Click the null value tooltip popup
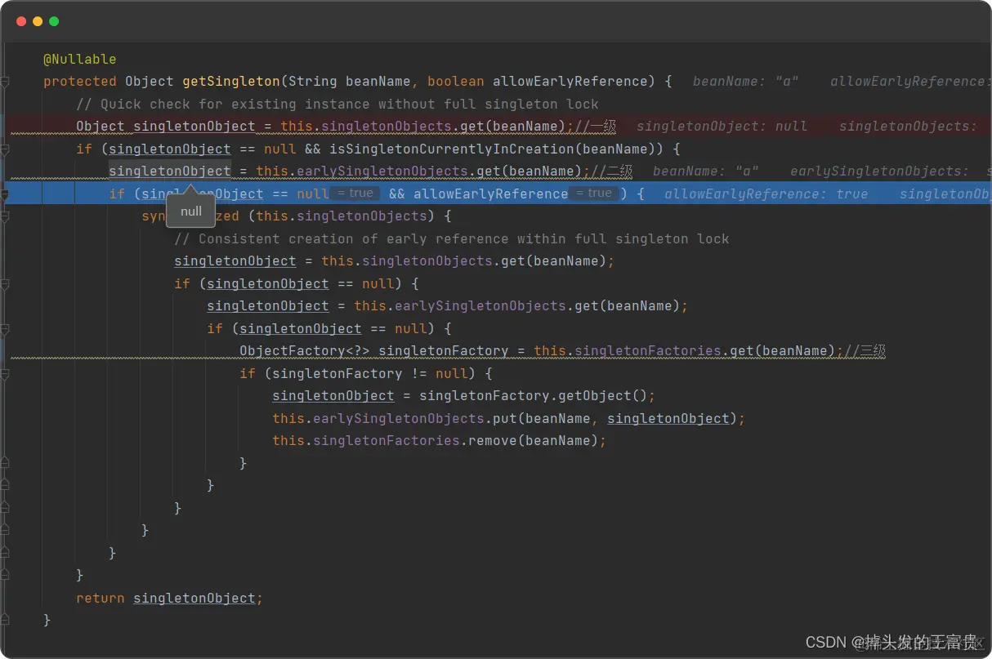Screen dimensions: 992x659 (x=191, y=212)
